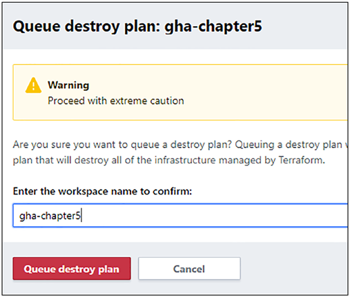The height and width of the screenshot is (297, 350).
Task: Click the exclamation mark inside warning icon
Action: pos(33,86)
